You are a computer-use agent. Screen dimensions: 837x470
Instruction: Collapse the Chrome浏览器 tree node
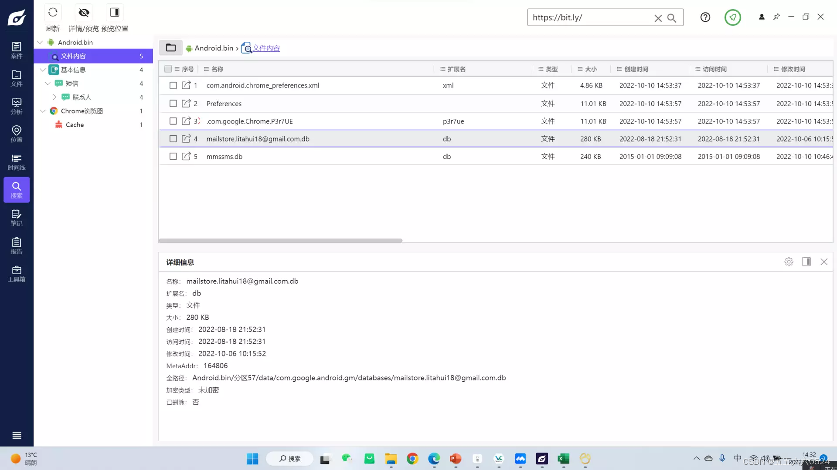point(43,111)
